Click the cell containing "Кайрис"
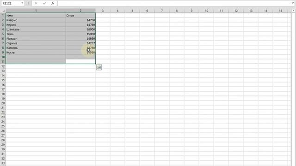Screen dimensions: 296x166 (x=36, y=20)
